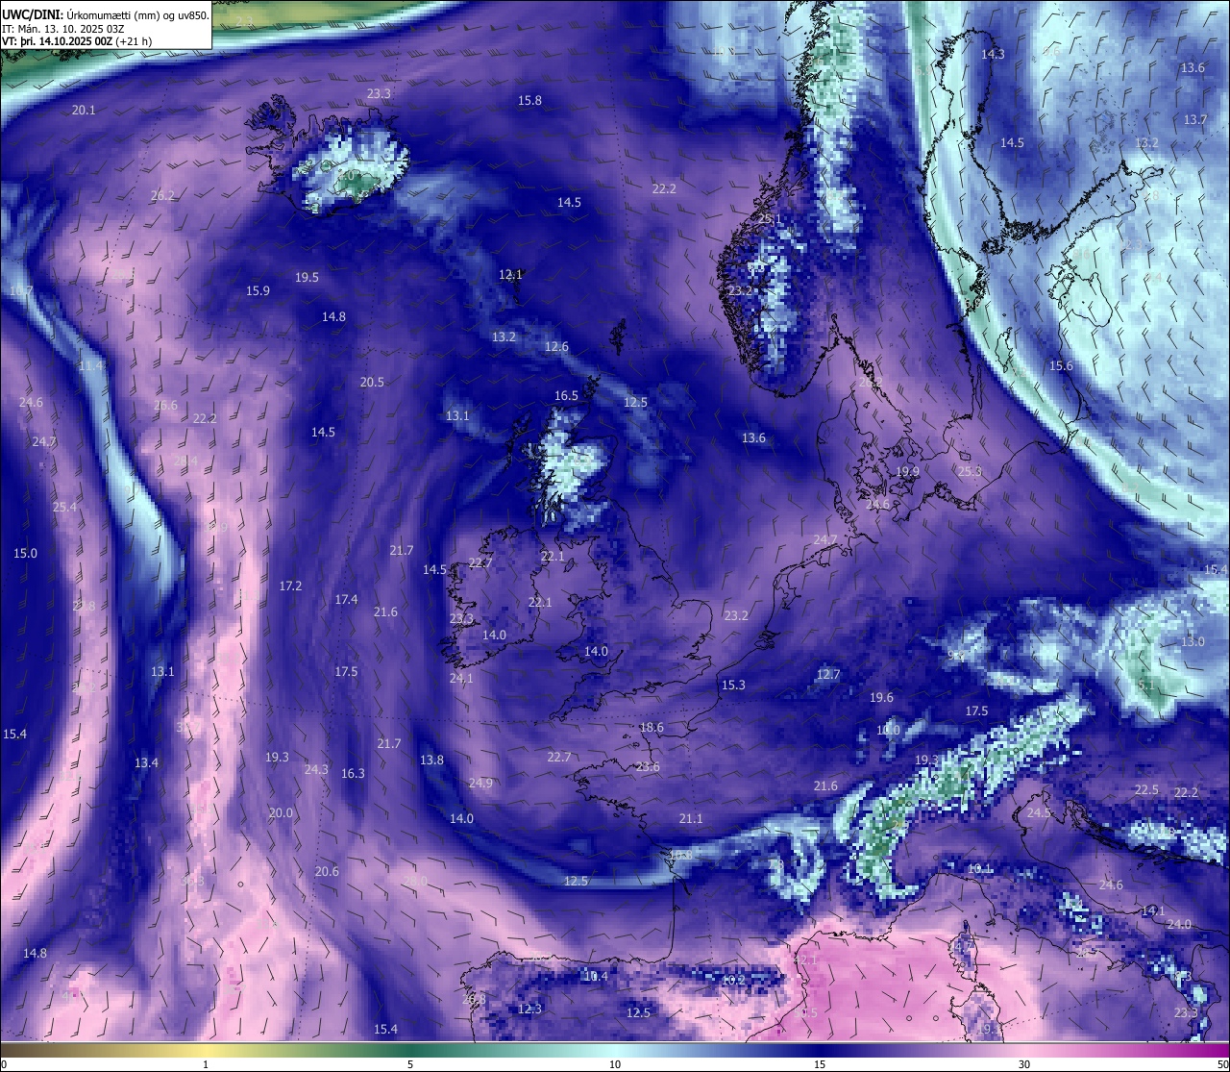The width and height of the screenshot is (1230, 1072).
Task: Click the 15.6 value over the Baltic
Action: (x=1061, y=366)
